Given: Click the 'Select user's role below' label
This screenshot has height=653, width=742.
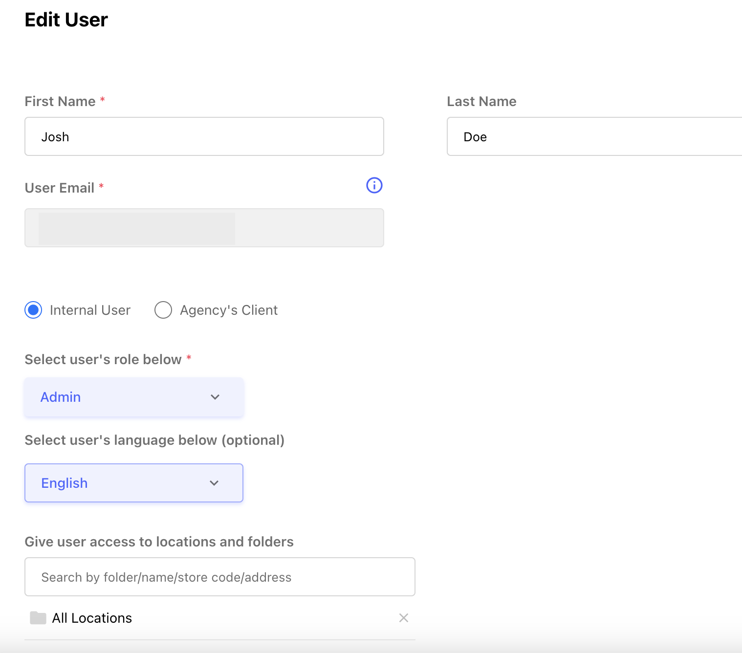Looking at the screenshot, I should pyautogui.click(x=103, y=359).
